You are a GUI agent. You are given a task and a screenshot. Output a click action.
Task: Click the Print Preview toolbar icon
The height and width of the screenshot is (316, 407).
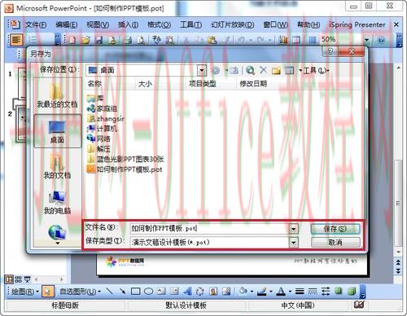tap(141, 40)
